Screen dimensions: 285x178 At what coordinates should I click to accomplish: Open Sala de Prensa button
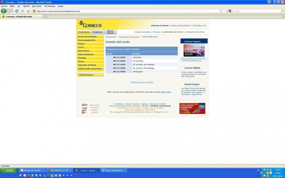pos(90,75)
